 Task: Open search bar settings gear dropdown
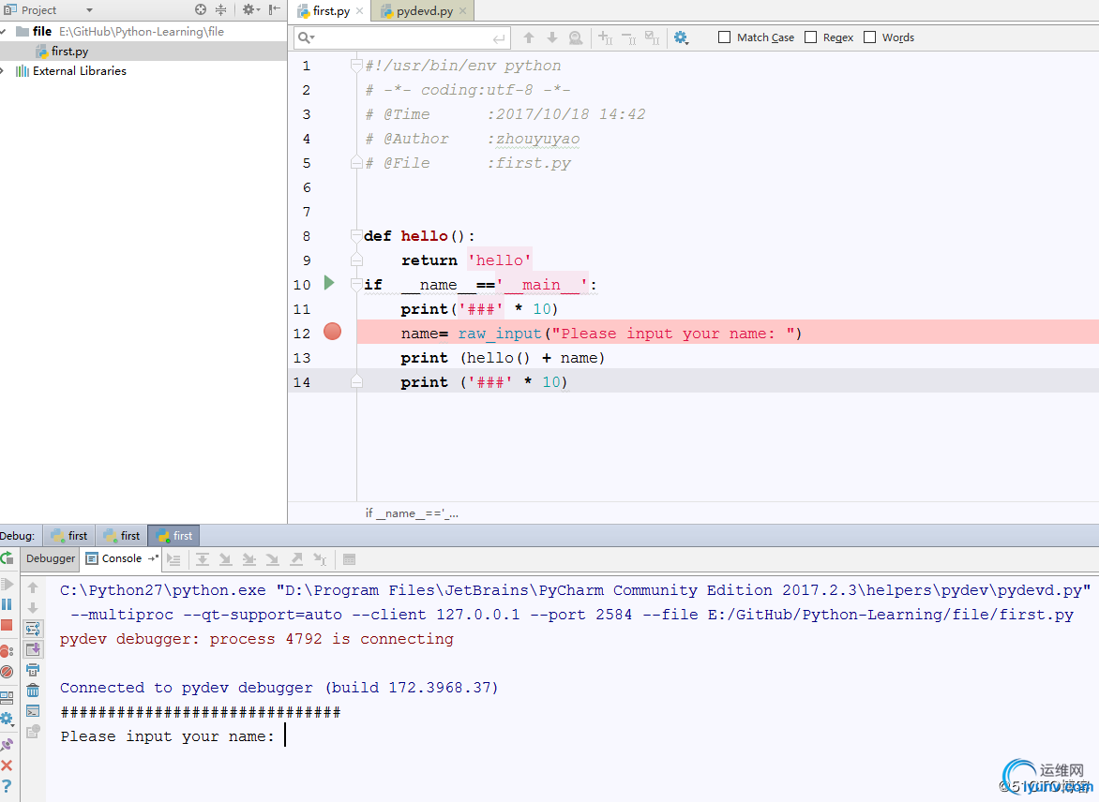682,37
